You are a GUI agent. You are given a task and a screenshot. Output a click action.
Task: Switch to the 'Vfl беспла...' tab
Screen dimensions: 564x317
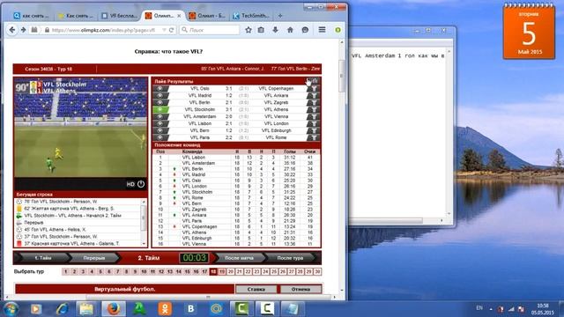pyautogui.click(x=120, y=16)
